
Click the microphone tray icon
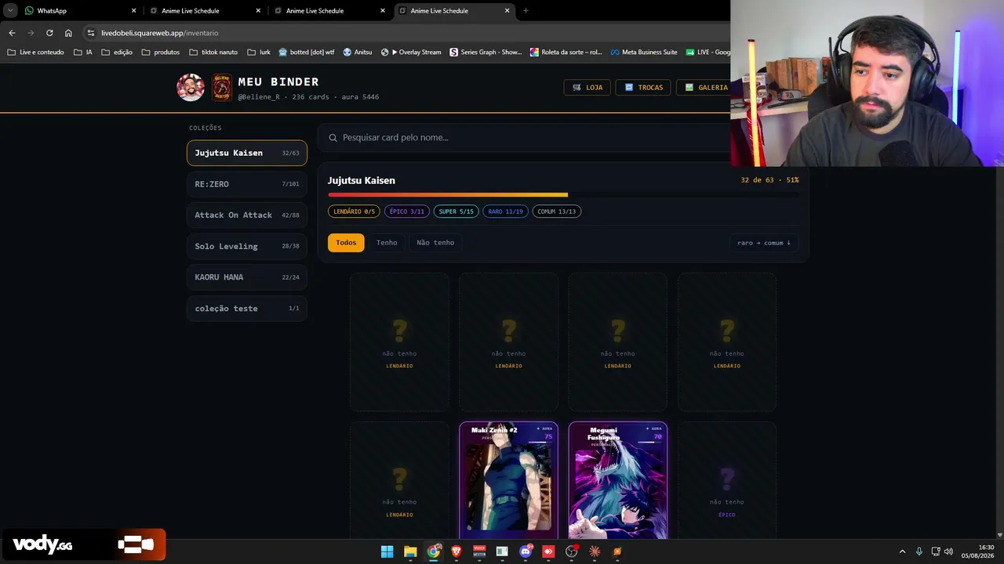(919, 551)
